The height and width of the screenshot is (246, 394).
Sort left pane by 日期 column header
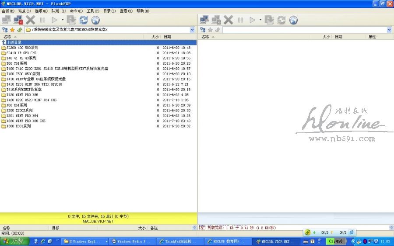[x=167, y=37]
